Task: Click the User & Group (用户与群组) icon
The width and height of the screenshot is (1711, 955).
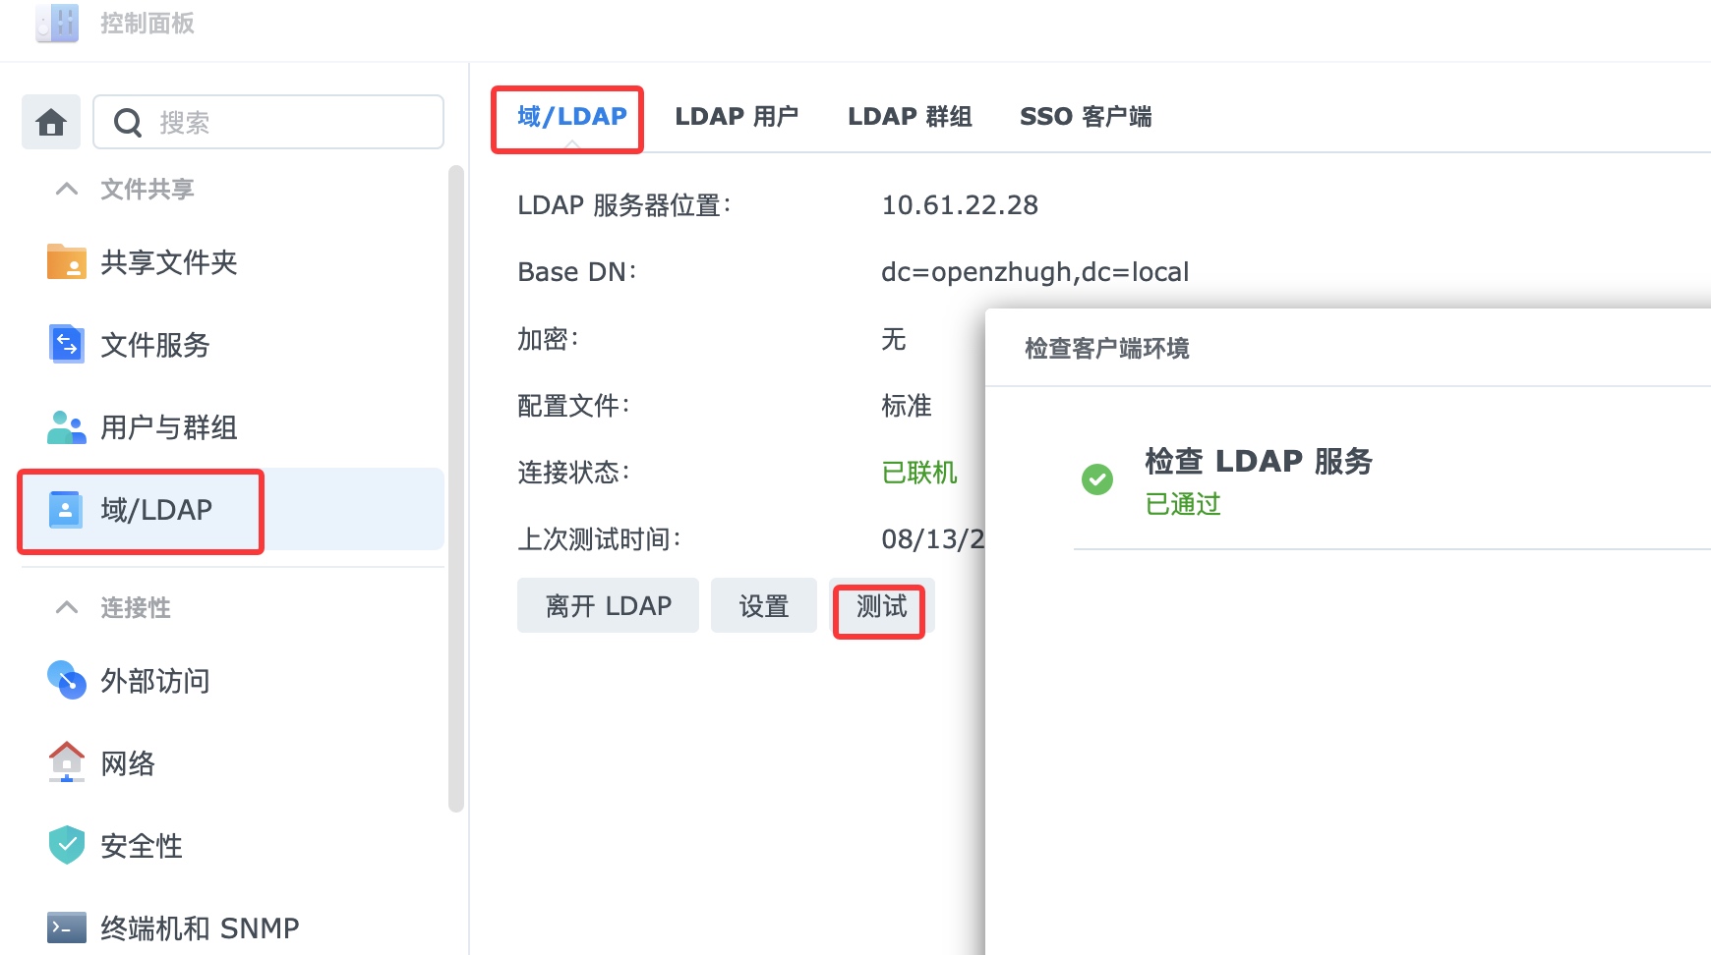Action: [x=66, y=427]
